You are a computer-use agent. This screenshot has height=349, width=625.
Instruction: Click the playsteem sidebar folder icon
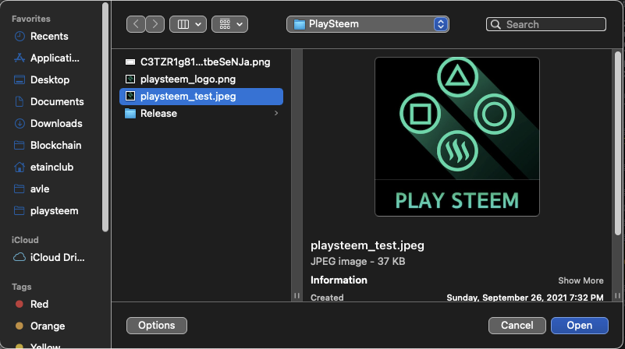click(x=20, y=211)
